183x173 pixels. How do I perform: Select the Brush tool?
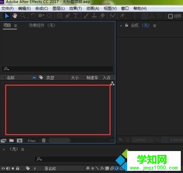86,16
